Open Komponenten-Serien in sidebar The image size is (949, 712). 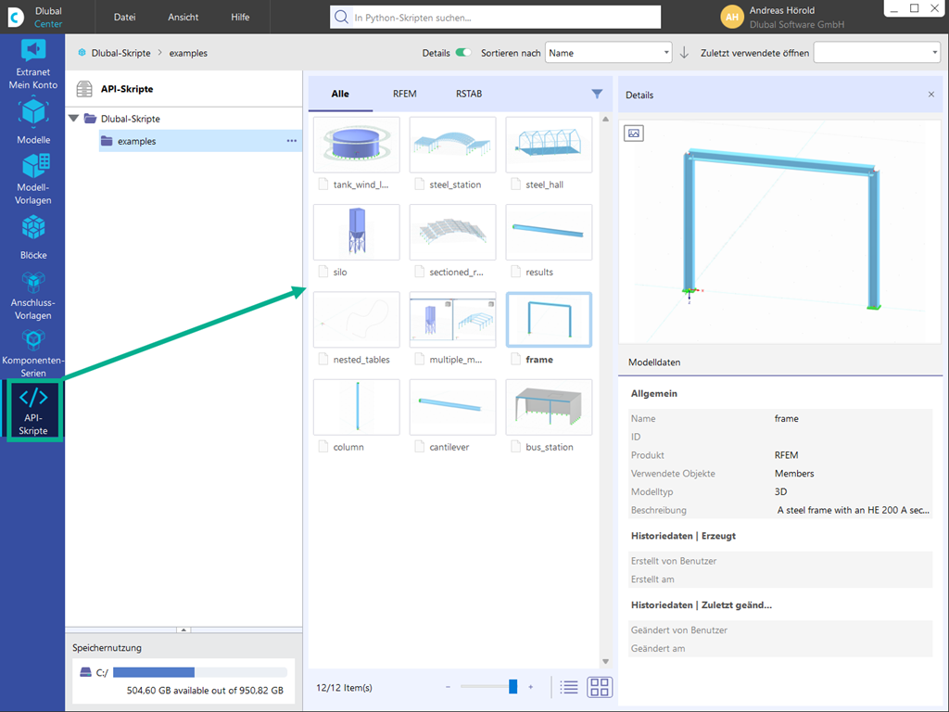pos(32,353)
